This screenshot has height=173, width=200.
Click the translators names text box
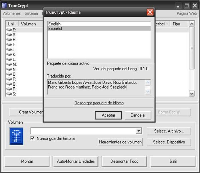[x=96, y=87]
